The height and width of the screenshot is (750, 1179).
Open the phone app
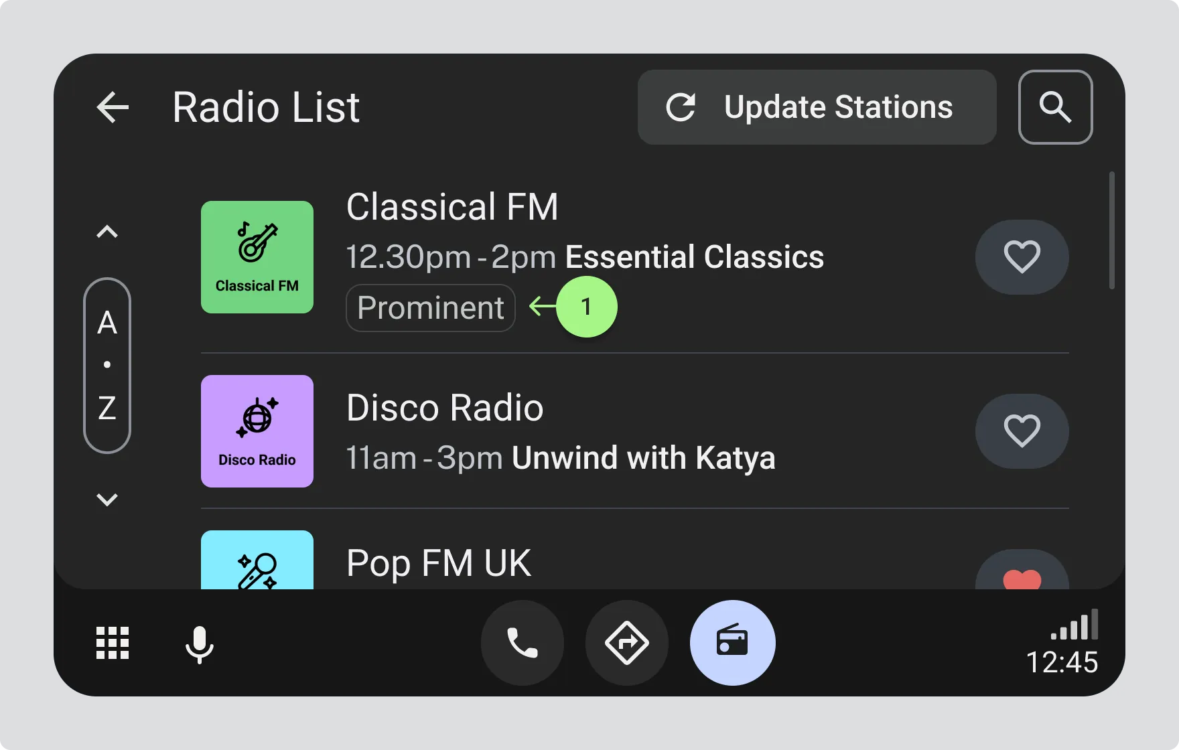(x=523, y=643)
